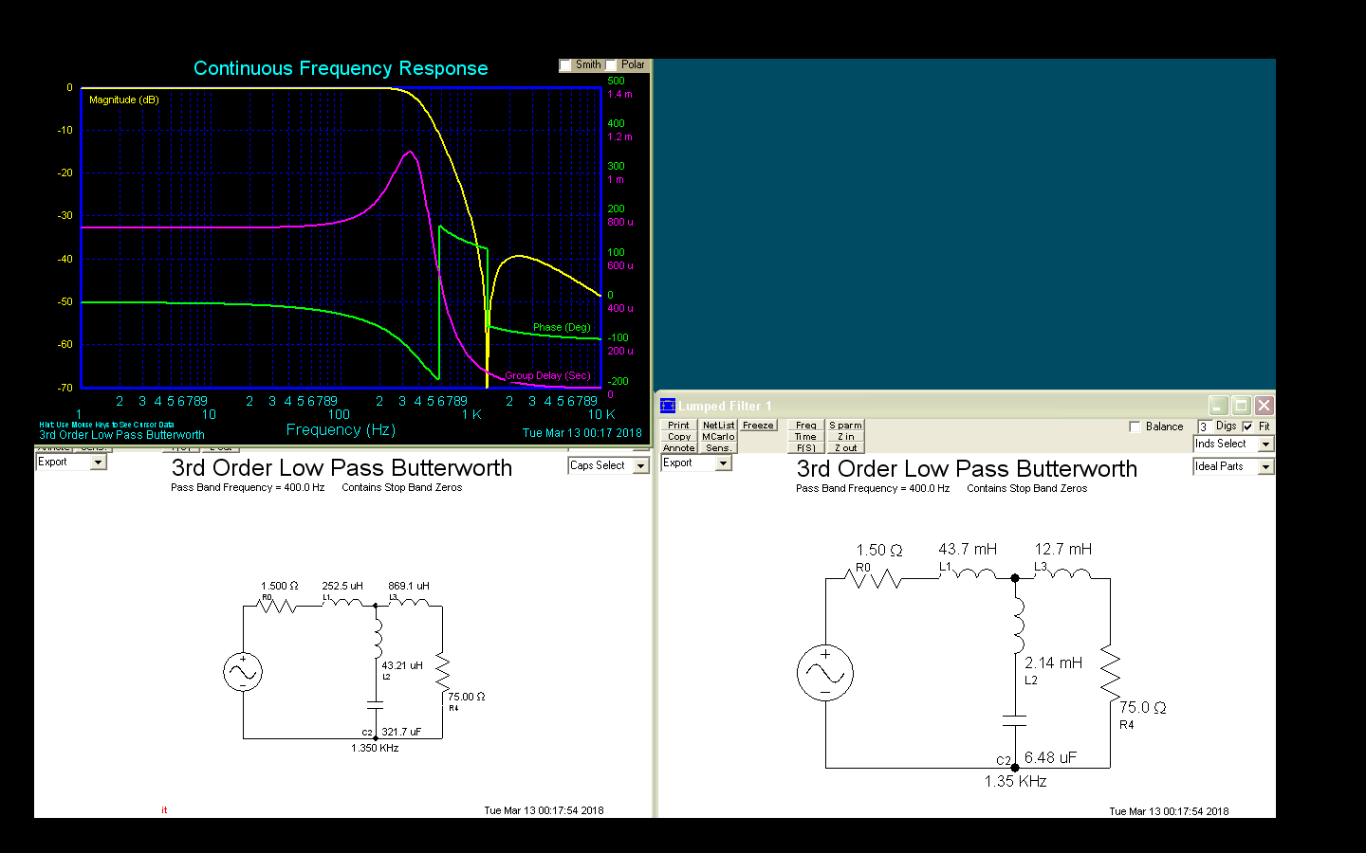The height and width of the screenshot is (853, 1366).
Task: Select inductor L2 43.21 uH in left schematic
Action: click(378, 638)
